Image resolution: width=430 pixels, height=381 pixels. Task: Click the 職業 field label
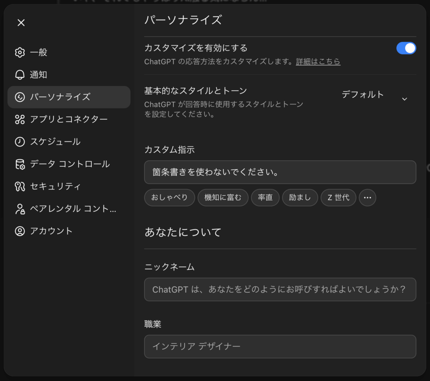coord(153,324)
